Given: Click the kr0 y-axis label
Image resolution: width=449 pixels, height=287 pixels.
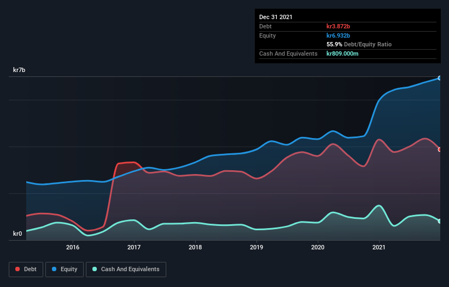Looking at the screenshot, I should coord(18,234).
